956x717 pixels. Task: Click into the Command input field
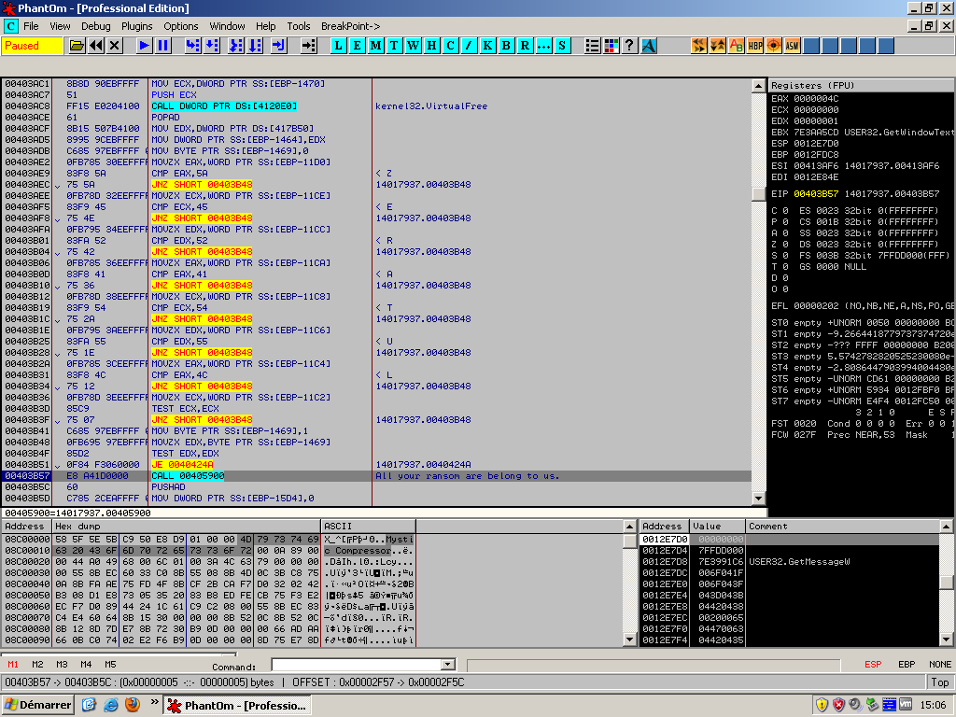coord(357,665)
